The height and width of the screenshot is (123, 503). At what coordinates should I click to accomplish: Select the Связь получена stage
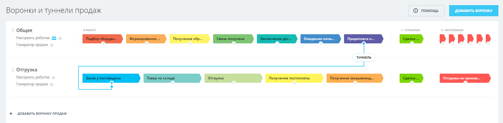coord(233,39)
